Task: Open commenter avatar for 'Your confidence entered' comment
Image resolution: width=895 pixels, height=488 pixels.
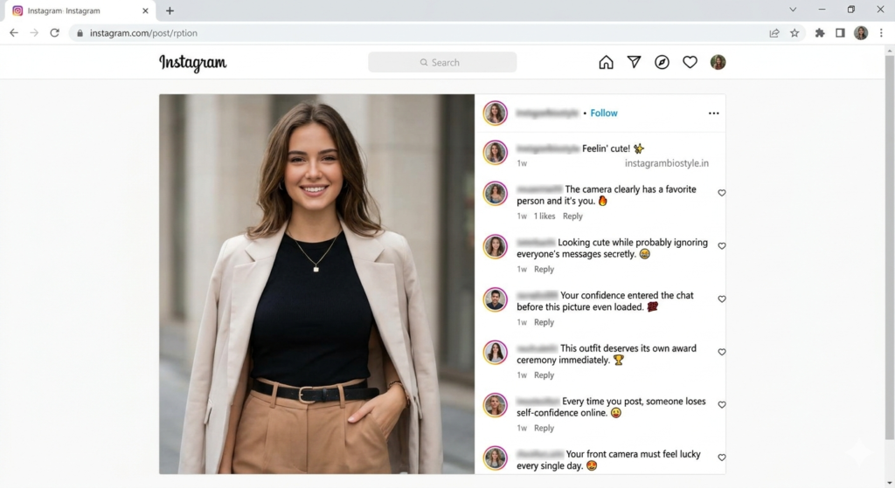Action: [496, 299]
